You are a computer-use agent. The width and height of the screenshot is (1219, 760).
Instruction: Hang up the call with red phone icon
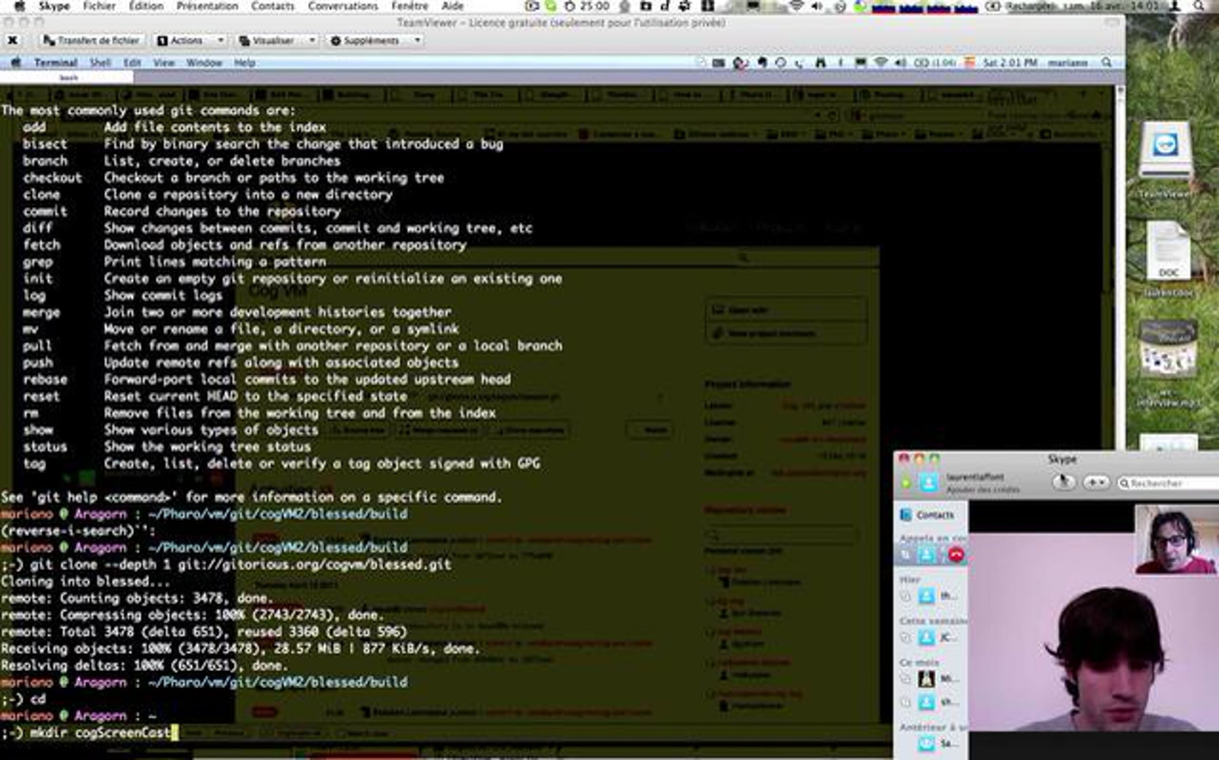tap(955, 555)
